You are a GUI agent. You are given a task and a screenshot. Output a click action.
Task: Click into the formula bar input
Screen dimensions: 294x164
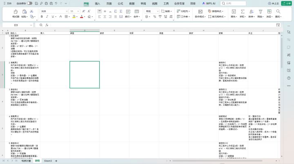point(163,25)
